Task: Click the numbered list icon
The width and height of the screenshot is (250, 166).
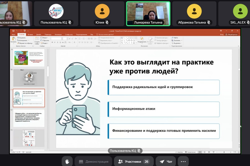Action: [x=84, y=38]
